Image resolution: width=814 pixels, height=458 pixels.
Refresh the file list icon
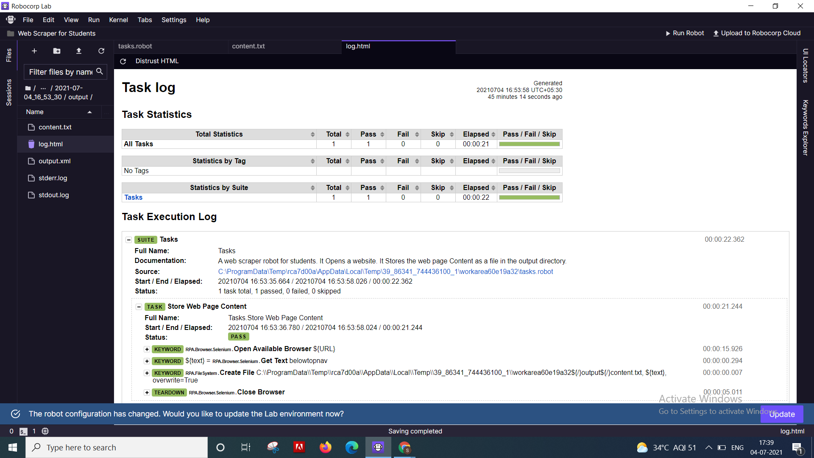[101, 51]
